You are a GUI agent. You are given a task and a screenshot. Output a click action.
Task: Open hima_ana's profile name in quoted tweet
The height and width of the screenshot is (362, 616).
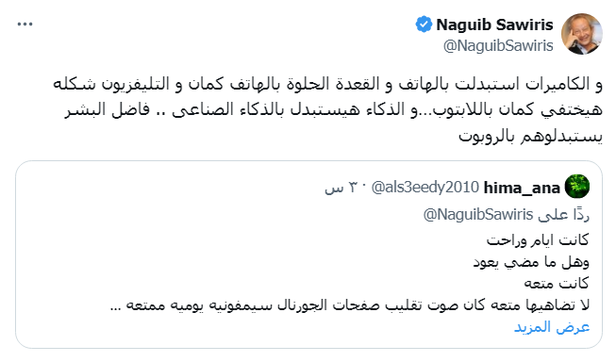point(522,188)
